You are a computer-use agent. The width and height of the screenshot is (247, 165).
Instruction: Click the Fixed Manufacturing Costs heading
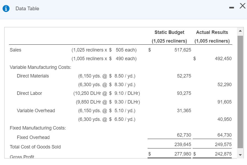[38, 128]
